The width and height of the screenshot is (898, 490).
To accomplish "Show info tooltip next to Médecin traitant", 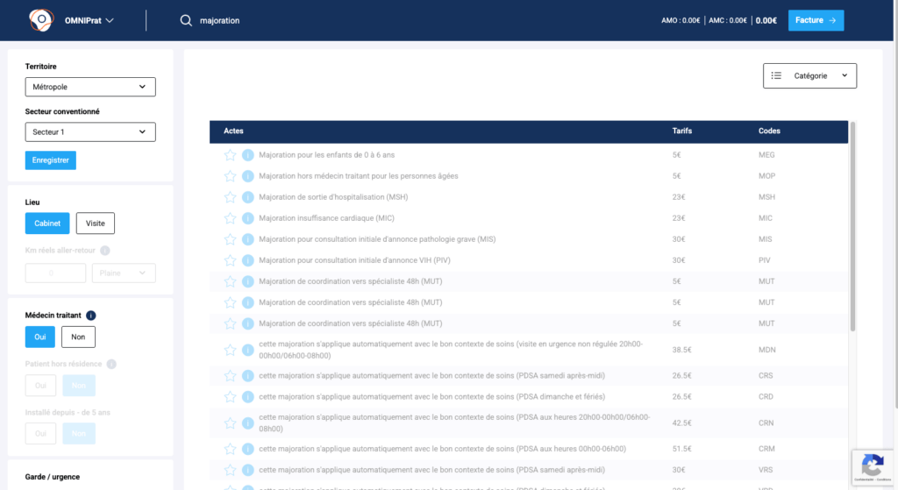I will point(91,316).
